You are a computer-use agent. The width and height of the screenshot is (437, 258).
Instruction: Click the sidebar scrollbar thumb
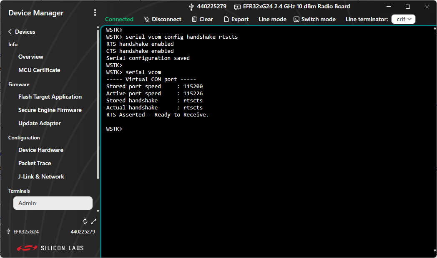click(x=98, y=104)
